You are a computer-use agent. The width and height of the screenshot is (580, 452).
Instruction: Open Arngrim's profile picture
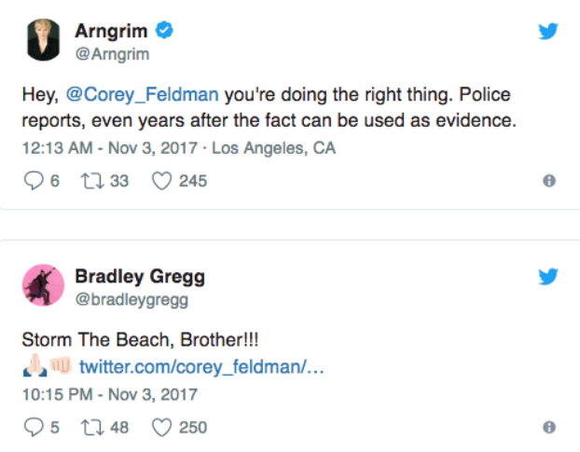pos(40,40)
